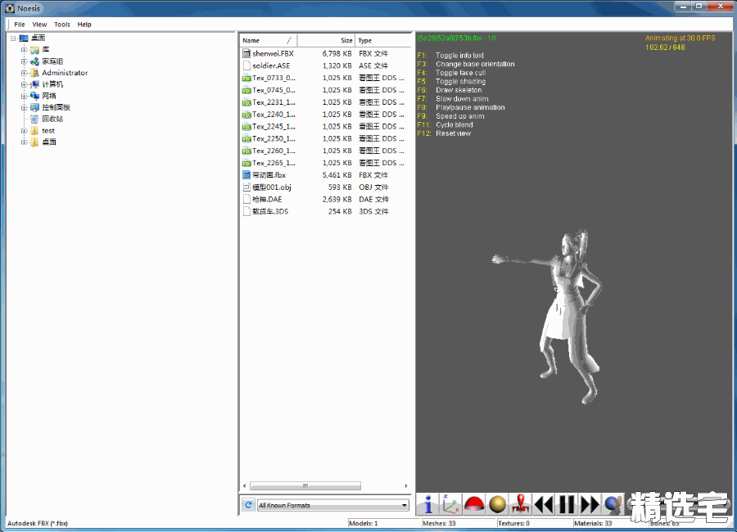Click the red dome icon in toolbar
This screenshot has width=737, height=532.
[x=474, y=504]
